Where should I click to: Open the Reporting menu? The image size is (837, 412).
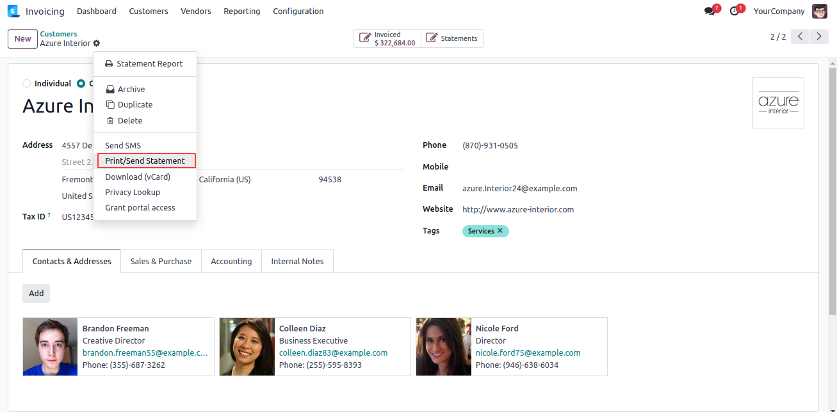(242, 11)
